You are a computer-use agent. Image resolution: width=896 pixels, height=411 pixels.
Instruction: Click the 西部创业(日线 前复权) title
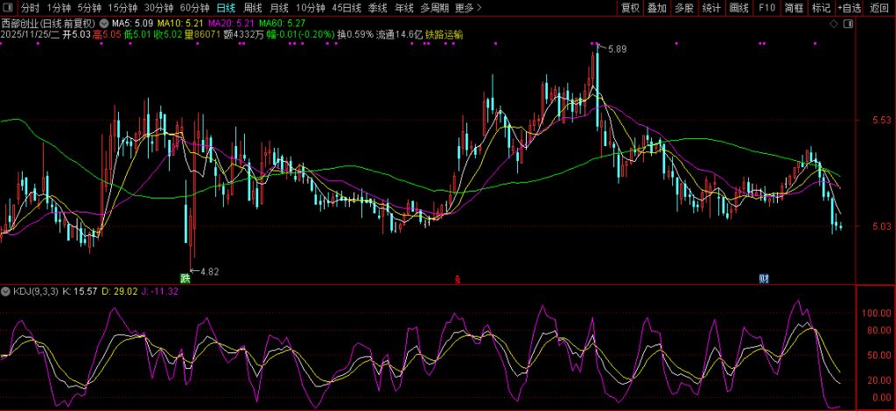pos(48,24)
